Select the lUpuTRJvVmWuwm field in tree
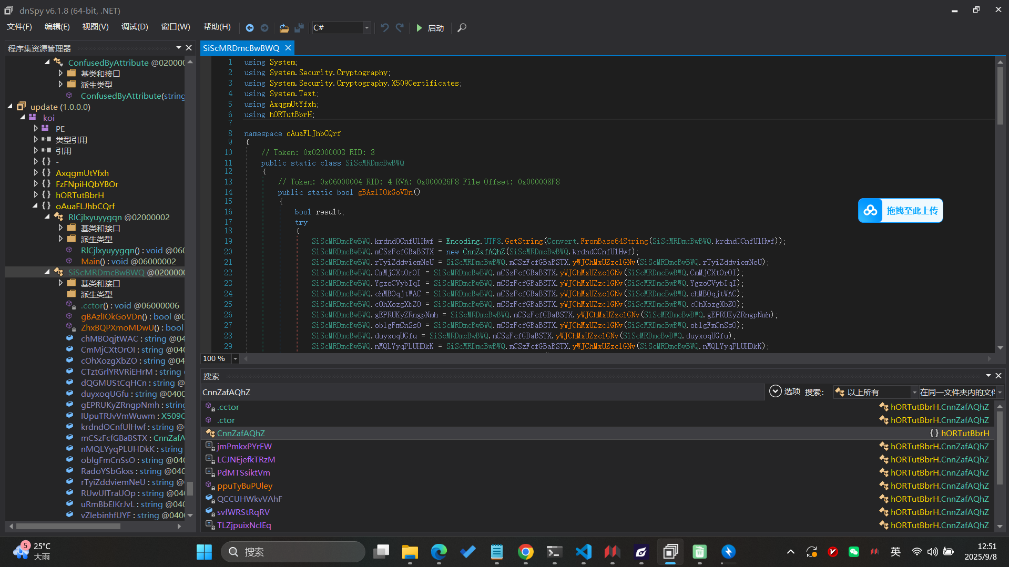Image resolution: width=1009 pixels, height=567 pixels. click(x=133, y=416)
